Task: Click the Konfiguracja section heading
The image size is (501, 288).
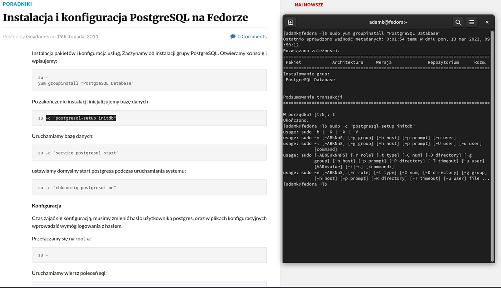Action: 46,206
